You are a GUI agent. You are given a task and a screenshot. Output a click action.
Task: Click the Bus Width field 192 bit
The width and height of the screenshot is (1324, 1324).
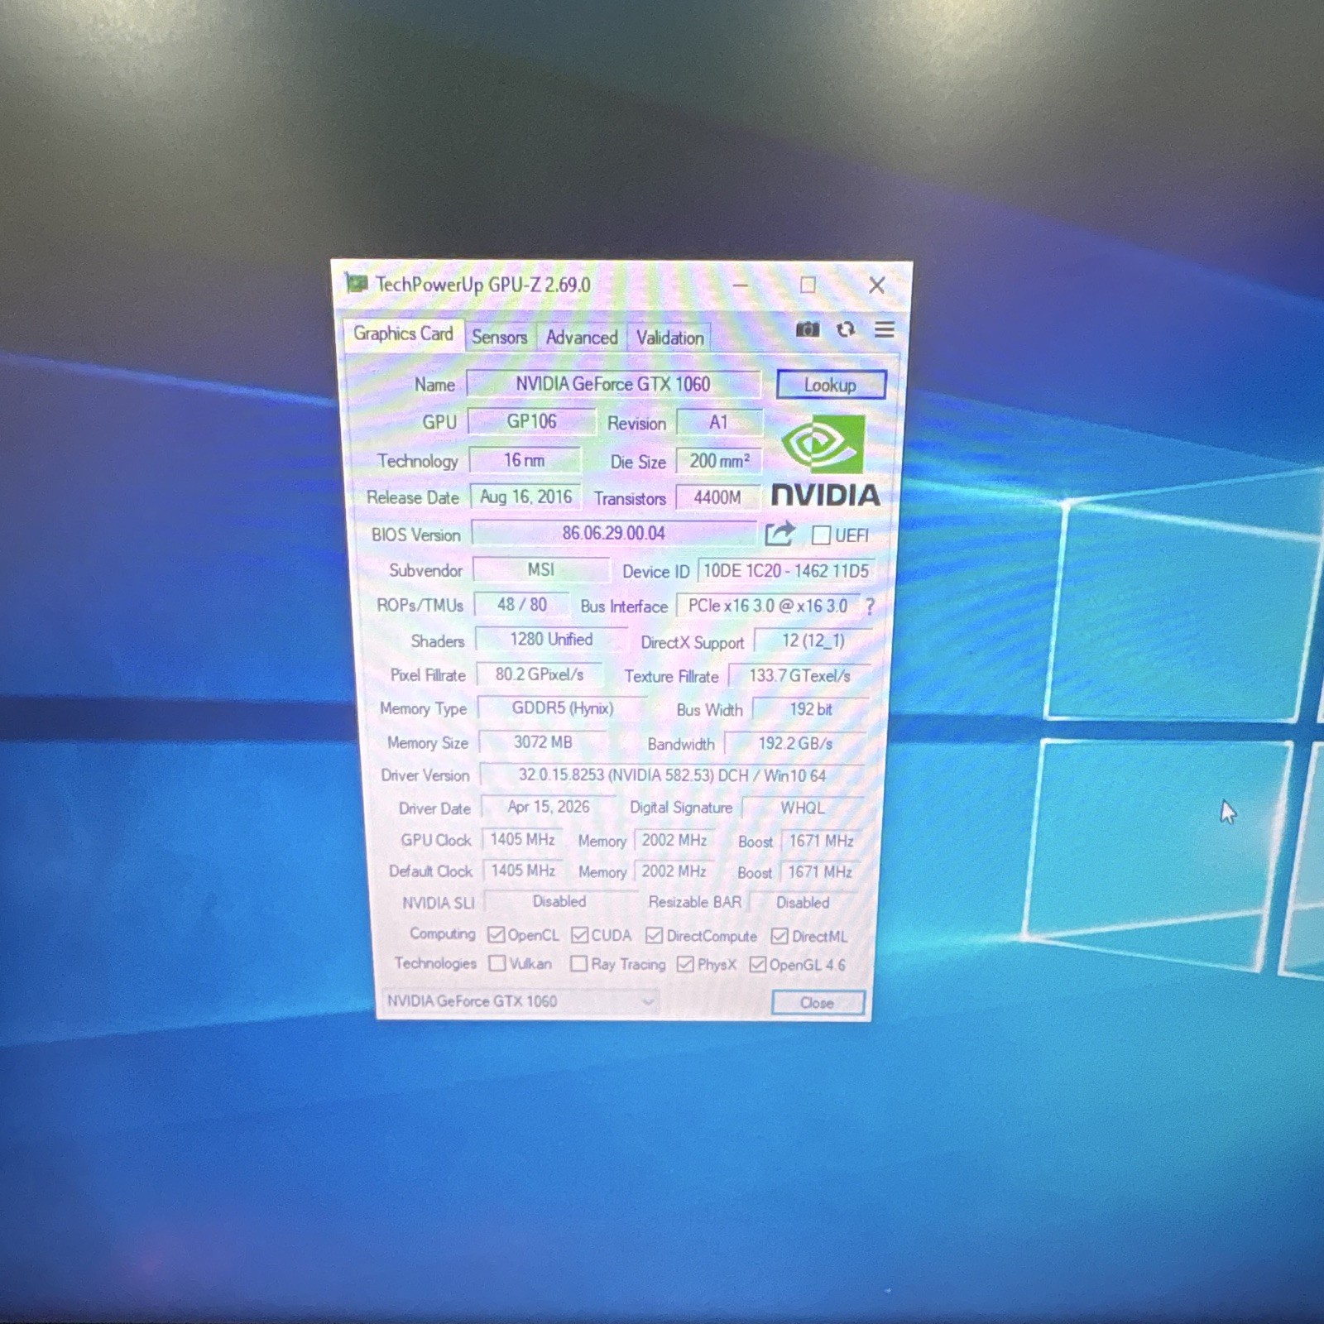point(811,709)
